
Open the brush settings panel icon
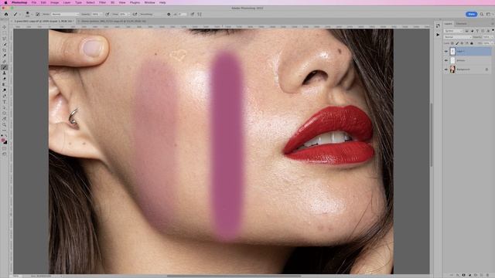(38, 14)
